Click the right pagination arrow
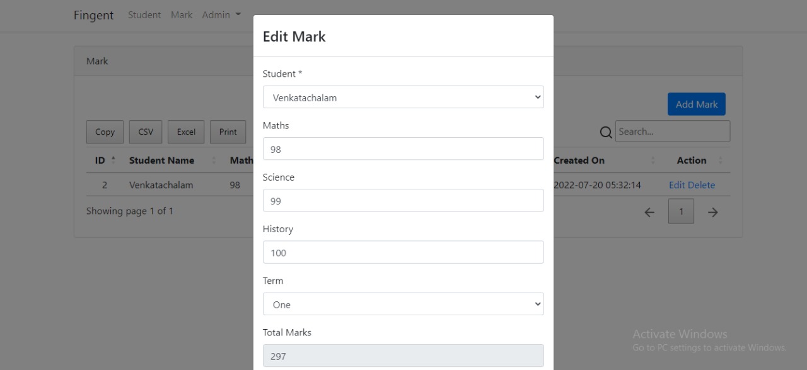 coord(712,212)
